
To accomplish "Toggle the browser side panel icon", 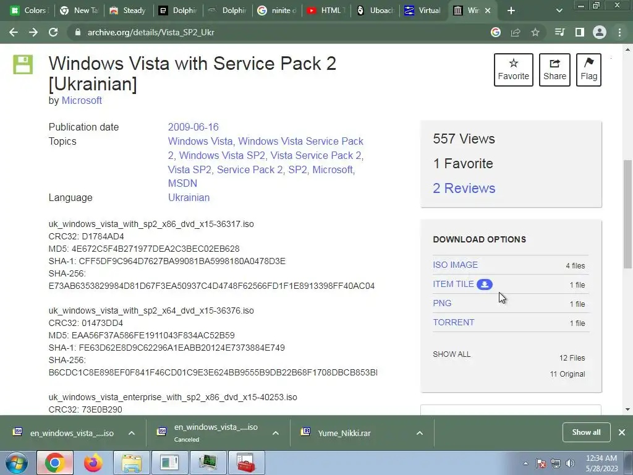I will (x=580, y=32).
